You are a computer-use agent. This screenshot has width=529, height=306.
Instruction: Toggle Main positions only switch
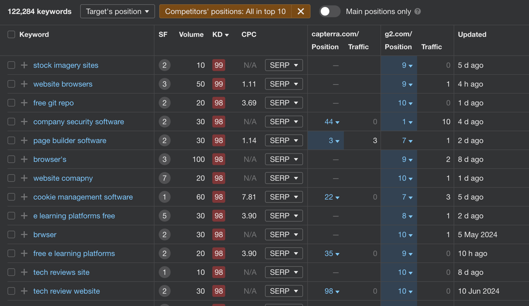330,11
